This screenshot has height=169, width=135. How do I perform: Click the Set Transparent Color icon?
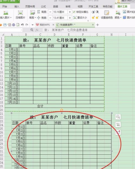[107, 13]
